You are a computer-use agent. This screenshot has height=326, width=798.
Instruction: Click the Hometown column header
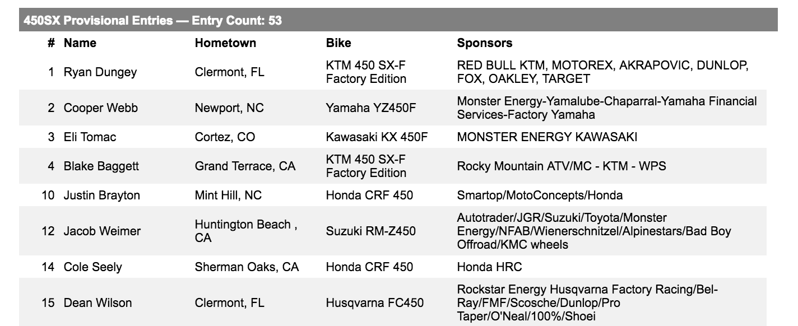tap(225, 43)
